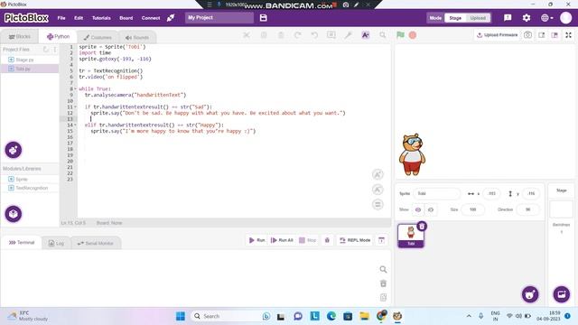Expand the TextRecognition library entry
This screenshot has width=578, height=325.
pos(11,188)
